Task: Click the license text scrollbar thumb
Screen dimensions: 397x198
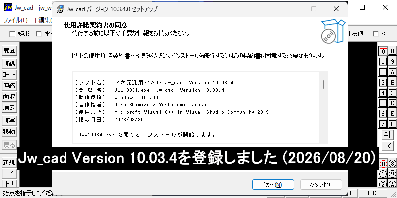Action: pos(323,84)
